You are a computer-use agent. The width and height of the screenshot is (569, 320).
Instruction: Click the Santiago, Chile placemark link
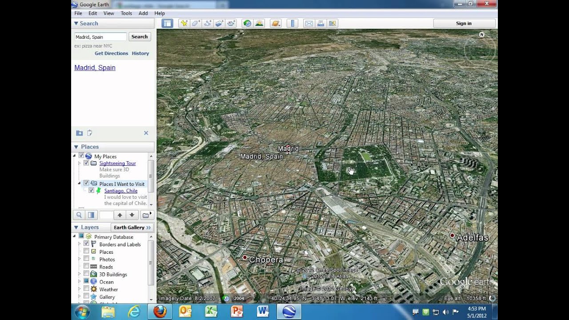pyautogui.click(x=121, y=191)
